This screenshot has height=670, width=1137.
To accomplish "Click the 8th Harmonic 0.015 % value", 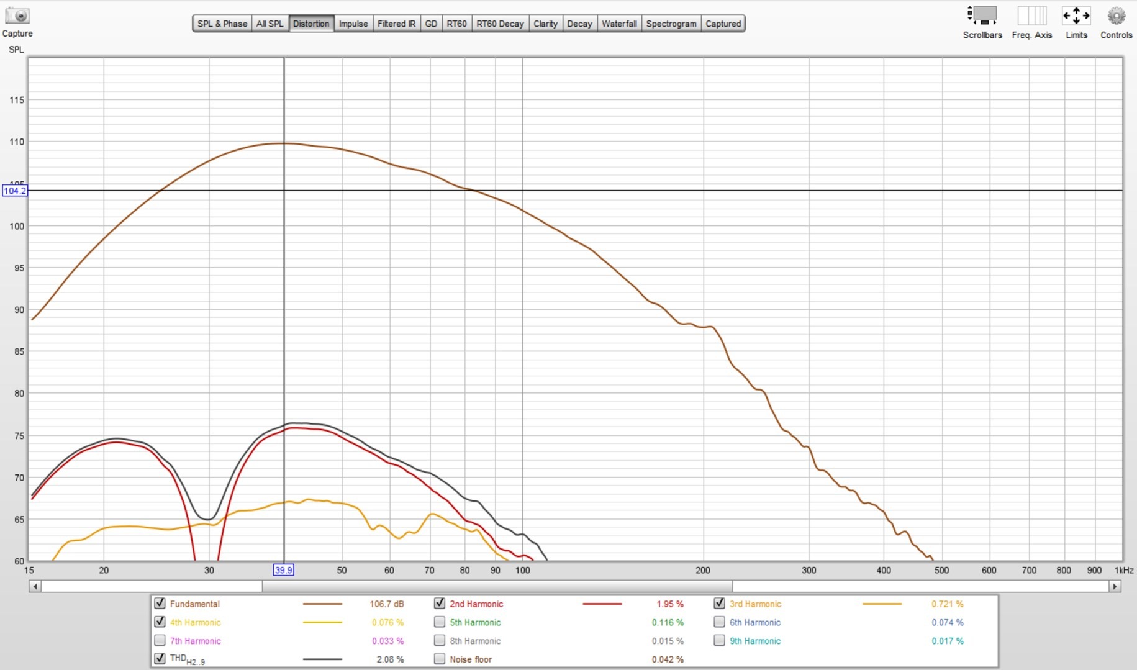I will [x=668, y=641].
